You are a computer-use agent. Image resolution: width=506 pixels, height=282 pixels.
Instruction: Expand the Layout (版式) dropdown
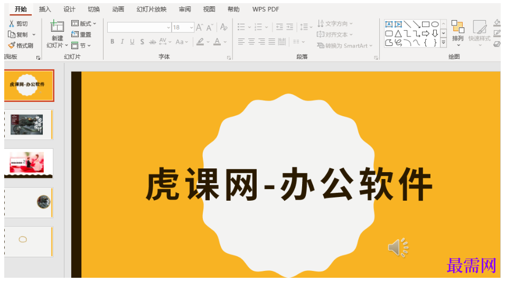coord(95,24)
